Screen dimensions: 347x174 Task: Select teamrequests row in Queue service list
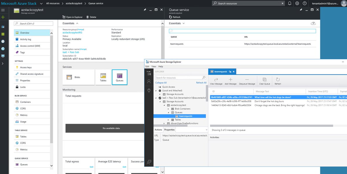(242, 44)
